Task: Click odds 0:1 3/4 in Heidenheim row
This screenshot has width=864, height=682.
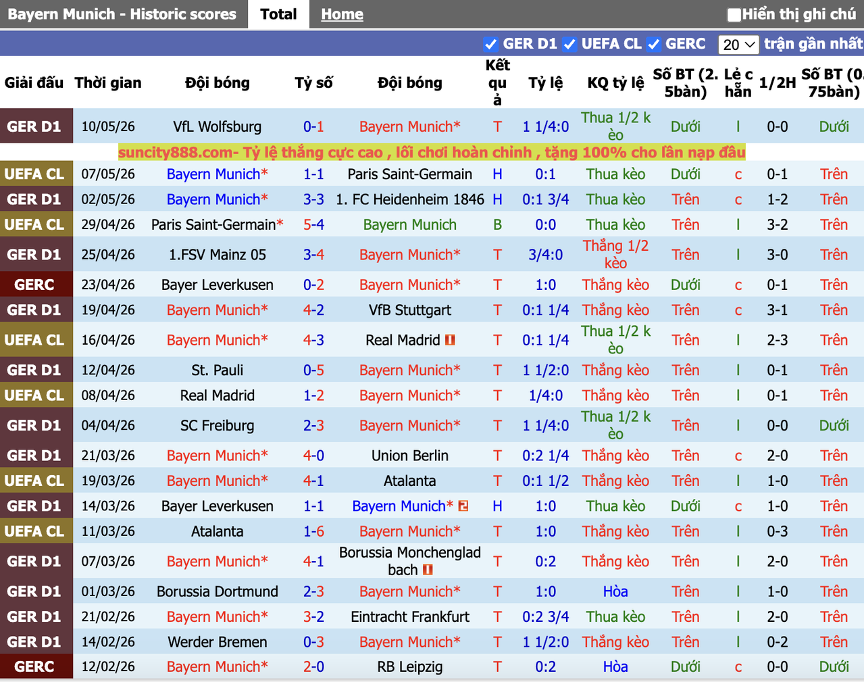Action: point(545,199)
